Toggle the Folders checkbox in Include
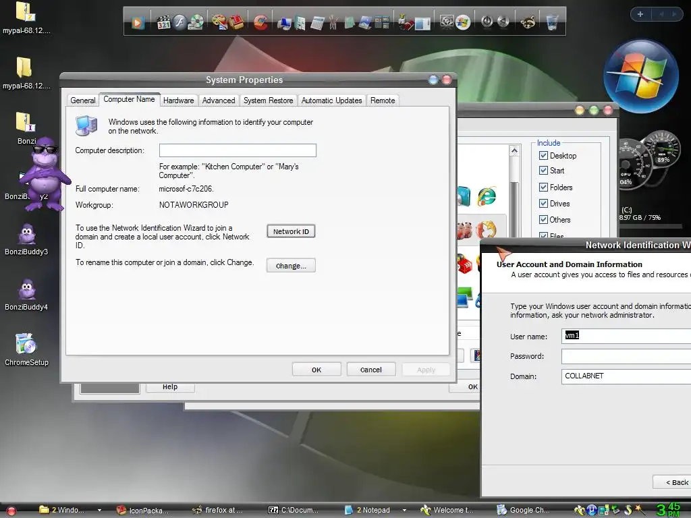The height and width of the screenshot is (518, 691). pos(543,188)
